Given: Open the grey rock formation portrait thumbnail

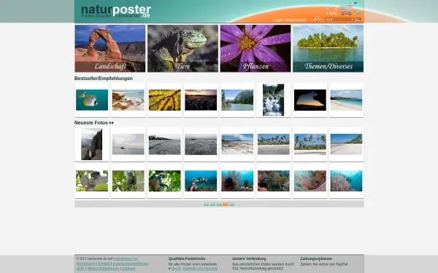Looking at the screenshot, I should (92, 144).
